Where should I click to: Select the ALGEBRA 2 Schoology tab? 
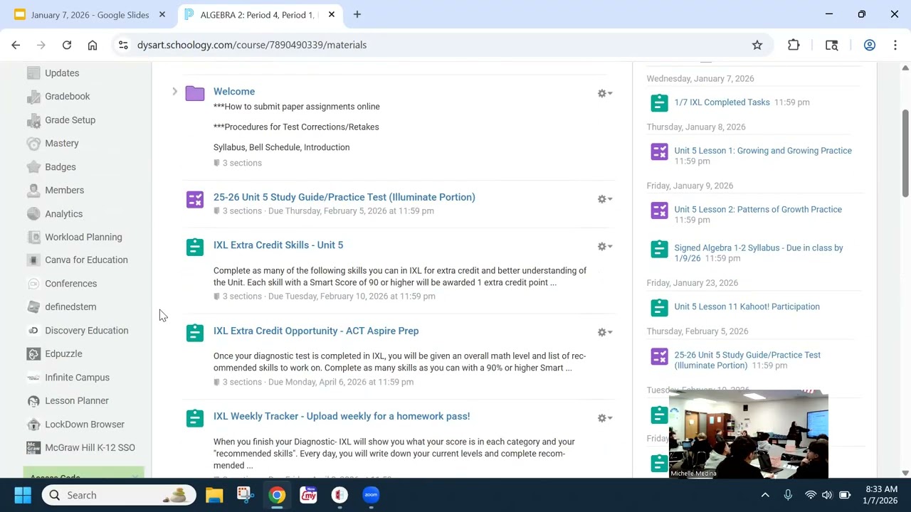[x=258, y=14]
